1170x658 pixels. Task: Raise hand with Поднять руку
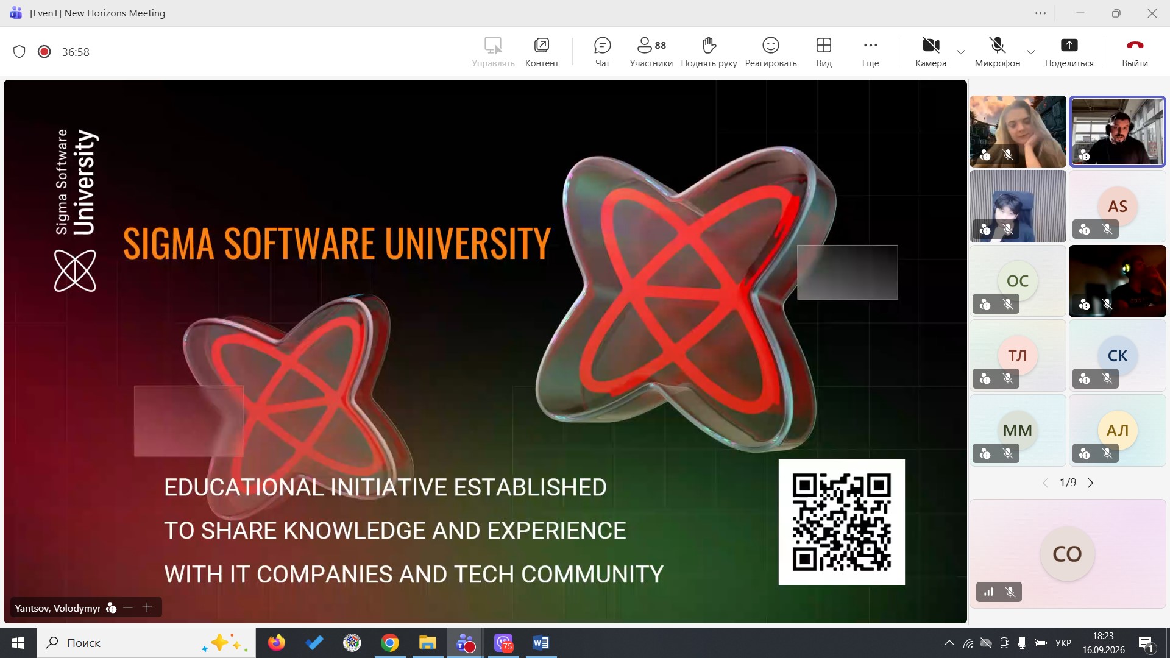709,52
